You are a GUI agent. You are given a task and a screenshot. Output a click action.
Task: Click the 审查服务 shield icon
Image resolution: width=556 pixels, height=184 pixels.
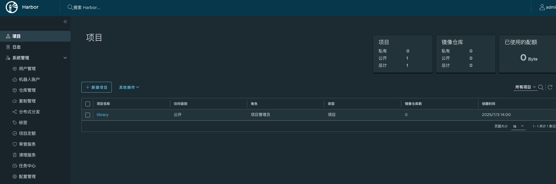pyautogui.click(x=14, y=144)
